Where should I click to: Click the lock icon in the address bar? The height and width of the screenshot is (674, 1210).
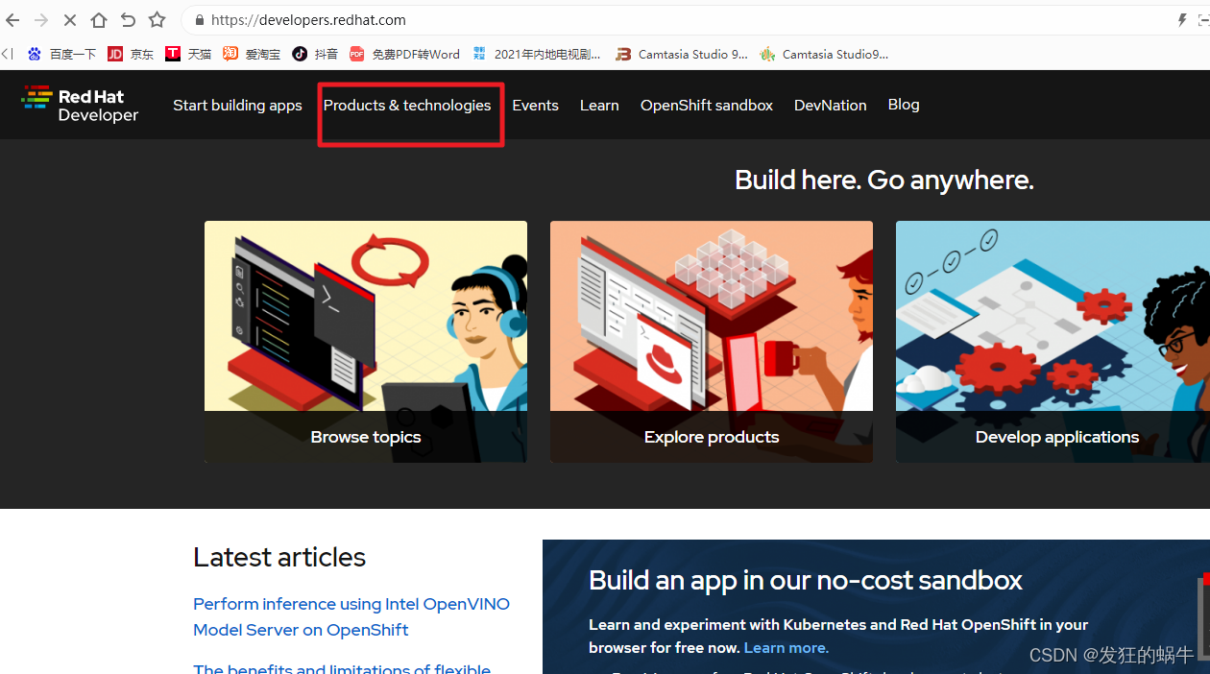(199, 20)
